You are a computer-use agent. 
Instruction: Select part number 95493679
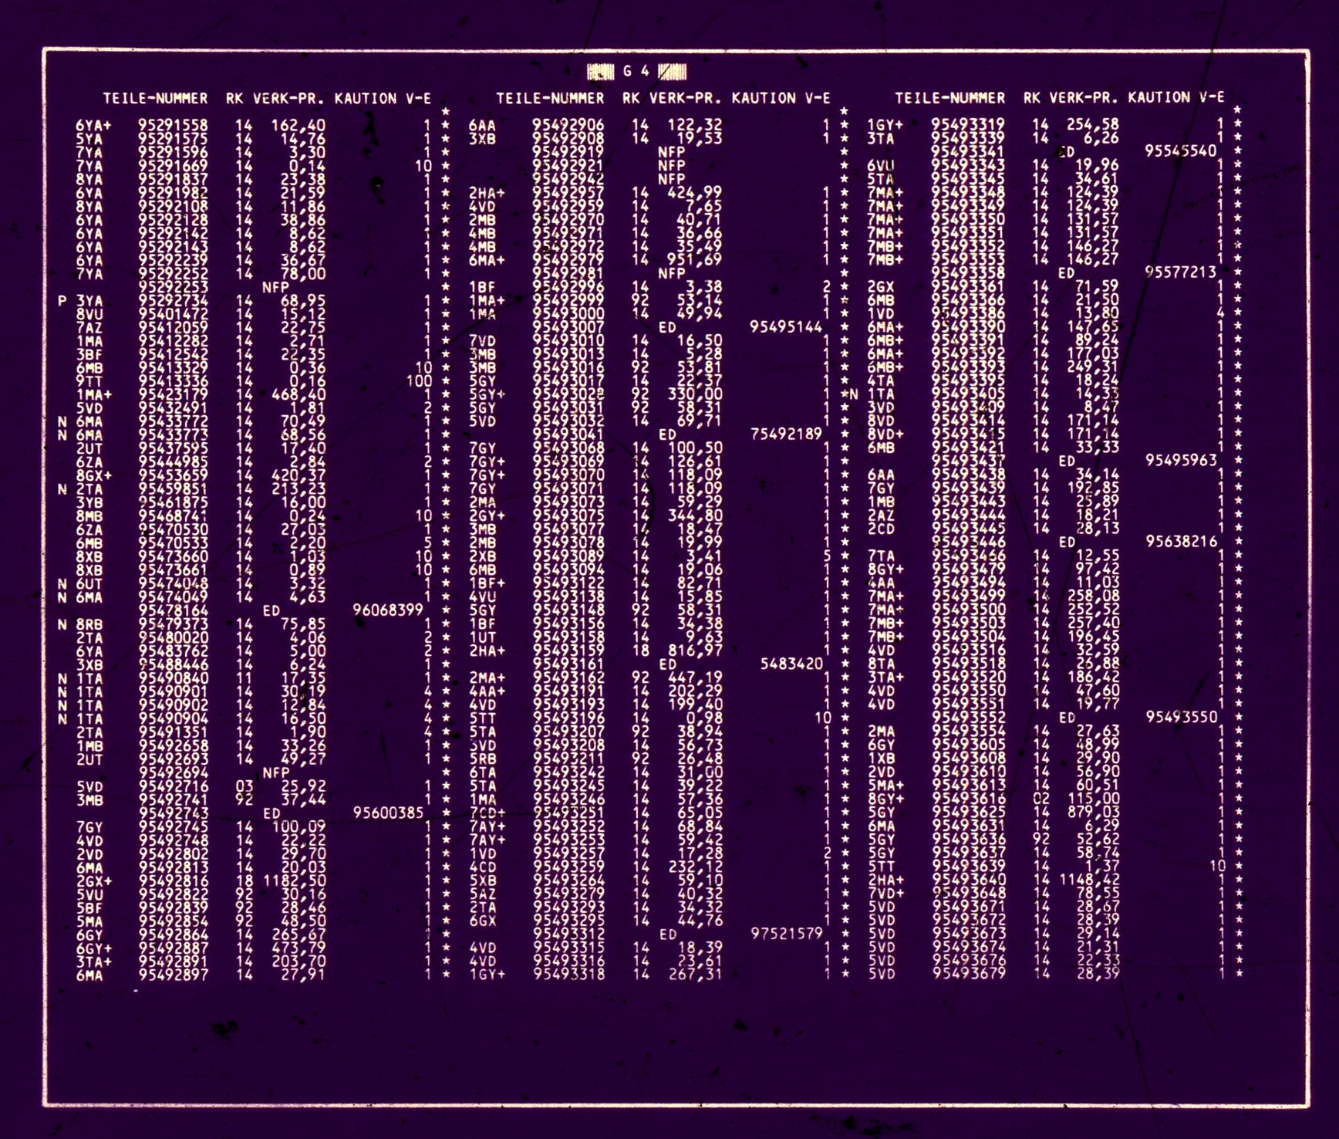pos(967,974)
